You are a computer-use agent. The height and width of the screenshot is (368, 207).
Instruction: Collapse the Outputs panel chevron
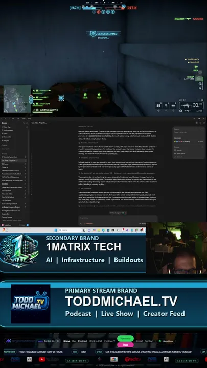202,129
